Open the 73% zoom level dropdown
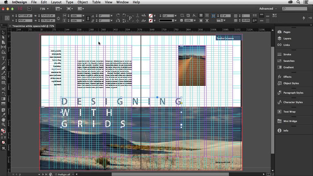313x176 pixels. click(44, 9)
